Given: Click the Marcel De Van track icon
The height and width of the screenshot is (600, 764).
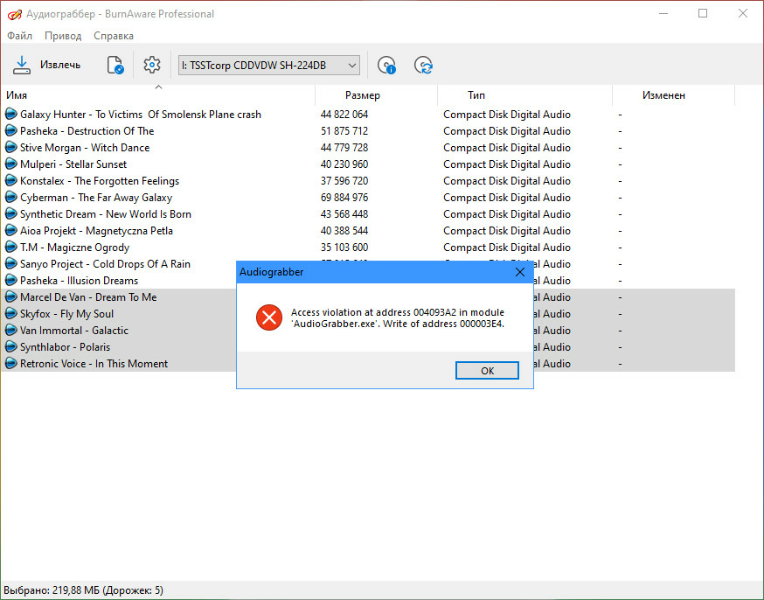Looking at the screenshot, I should 10,297.
